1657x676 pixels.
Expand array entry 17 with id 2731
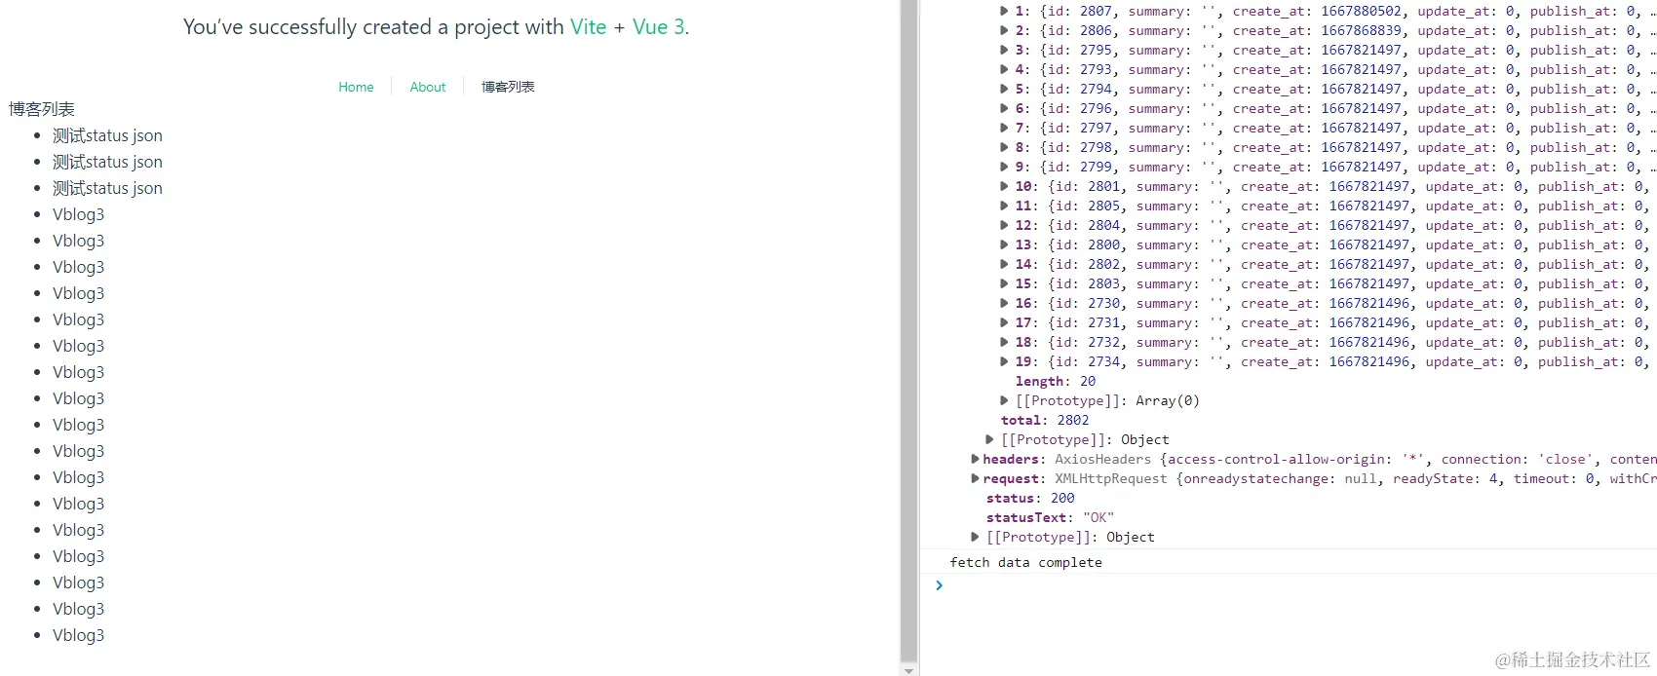coord(1005,322)
